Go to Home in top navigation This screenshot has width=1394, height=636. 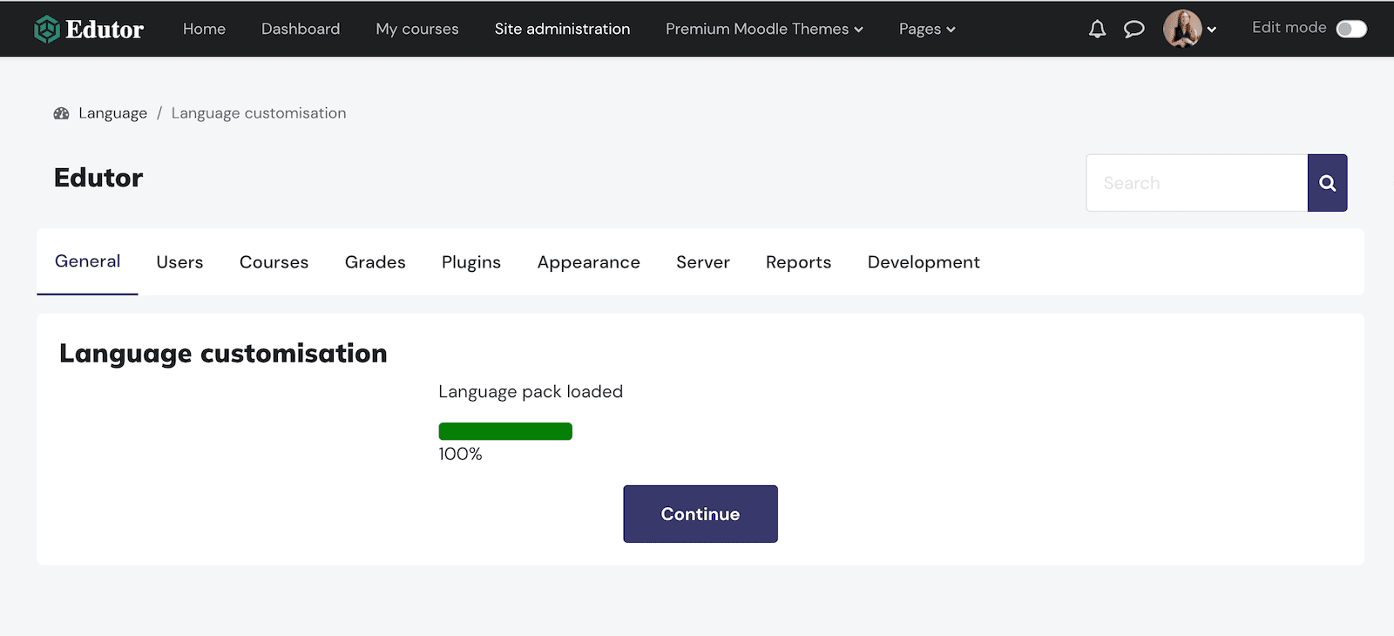[x=204, y=29]
